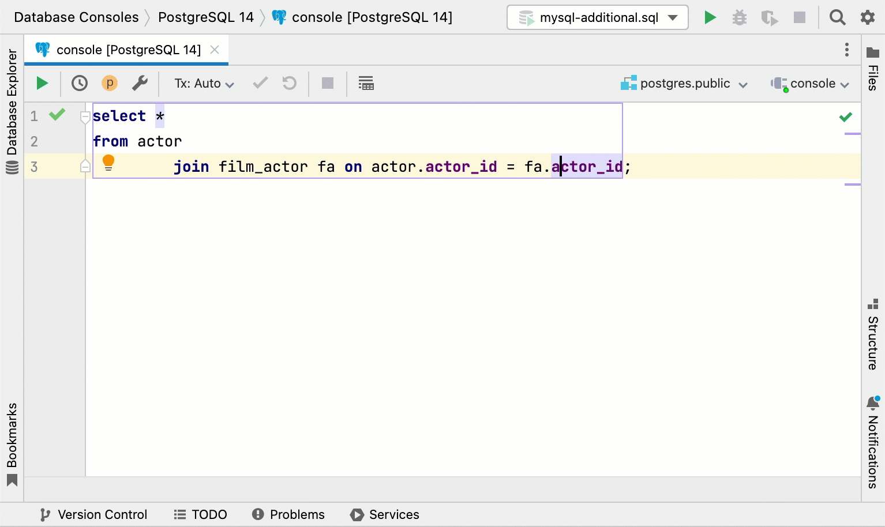The height and width of the screenshot is (527, 885).
Task: Open console Settings with the wrench icon
Action: 139,83
